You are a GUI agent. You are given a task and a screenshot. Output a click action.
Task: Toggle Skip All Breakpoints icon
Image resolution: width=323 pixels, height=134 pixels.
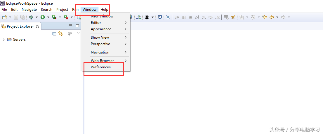pyautogui.click(x=168, y=17)
